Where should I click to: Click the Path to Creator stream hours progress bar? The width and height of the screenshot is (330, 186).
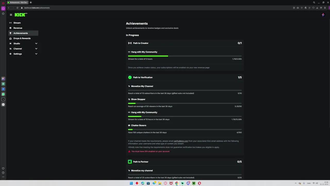pos(185,56)
